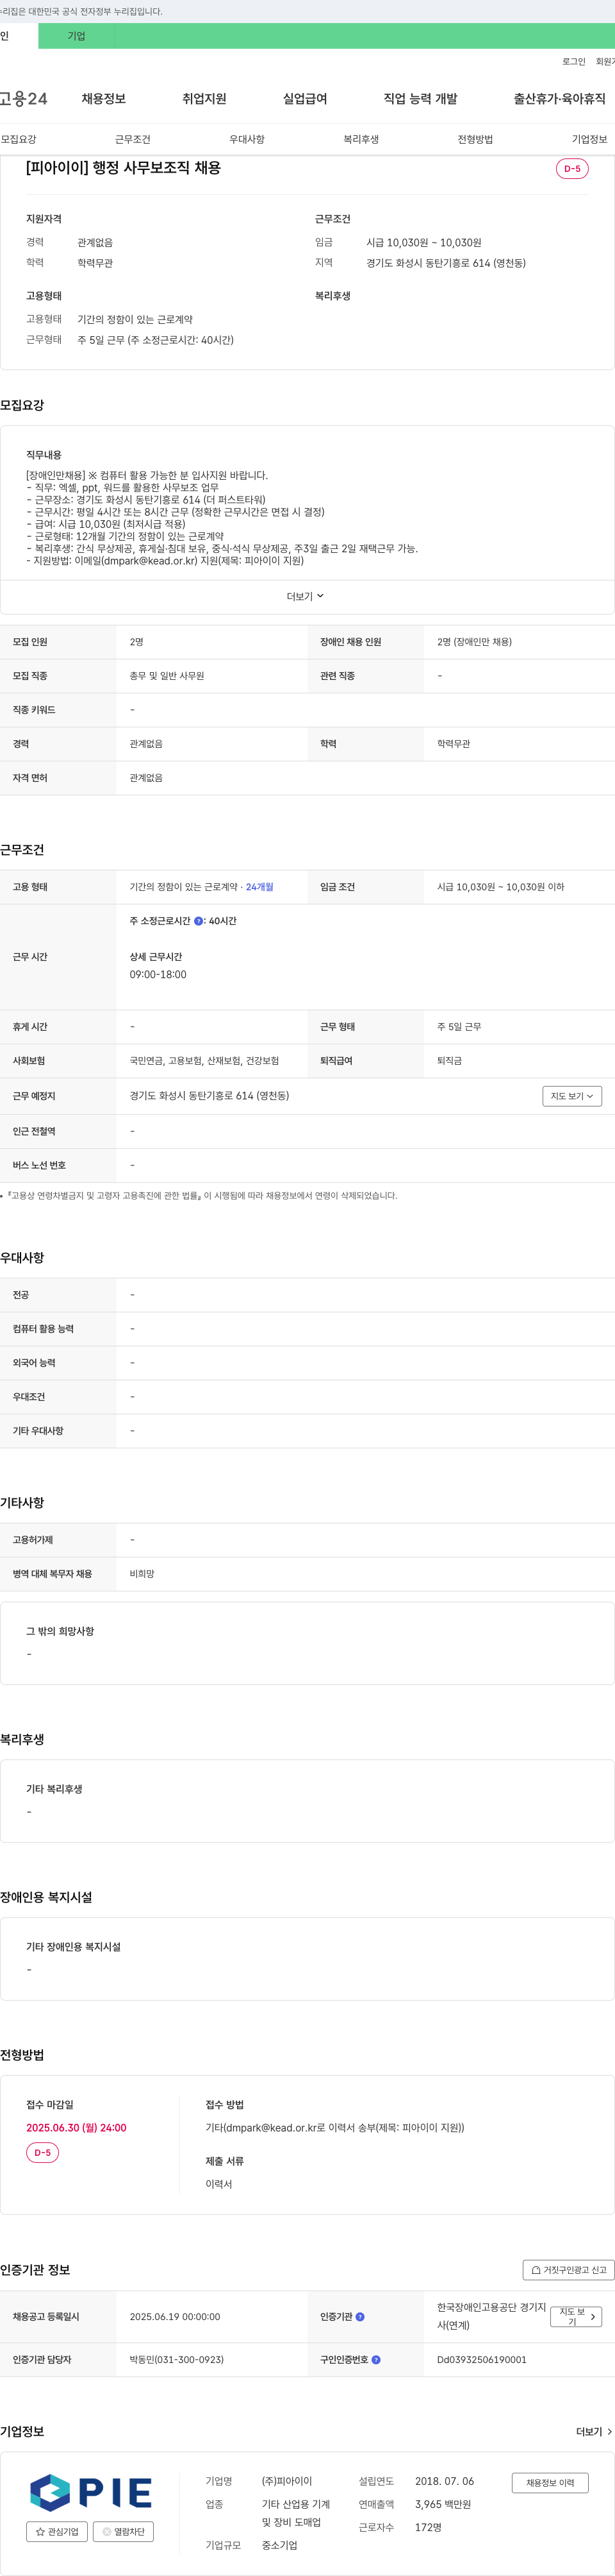615x2576 pixels.
Task: Select the 주 5일 근무 value in 근무 형태
Action: 459,1027
